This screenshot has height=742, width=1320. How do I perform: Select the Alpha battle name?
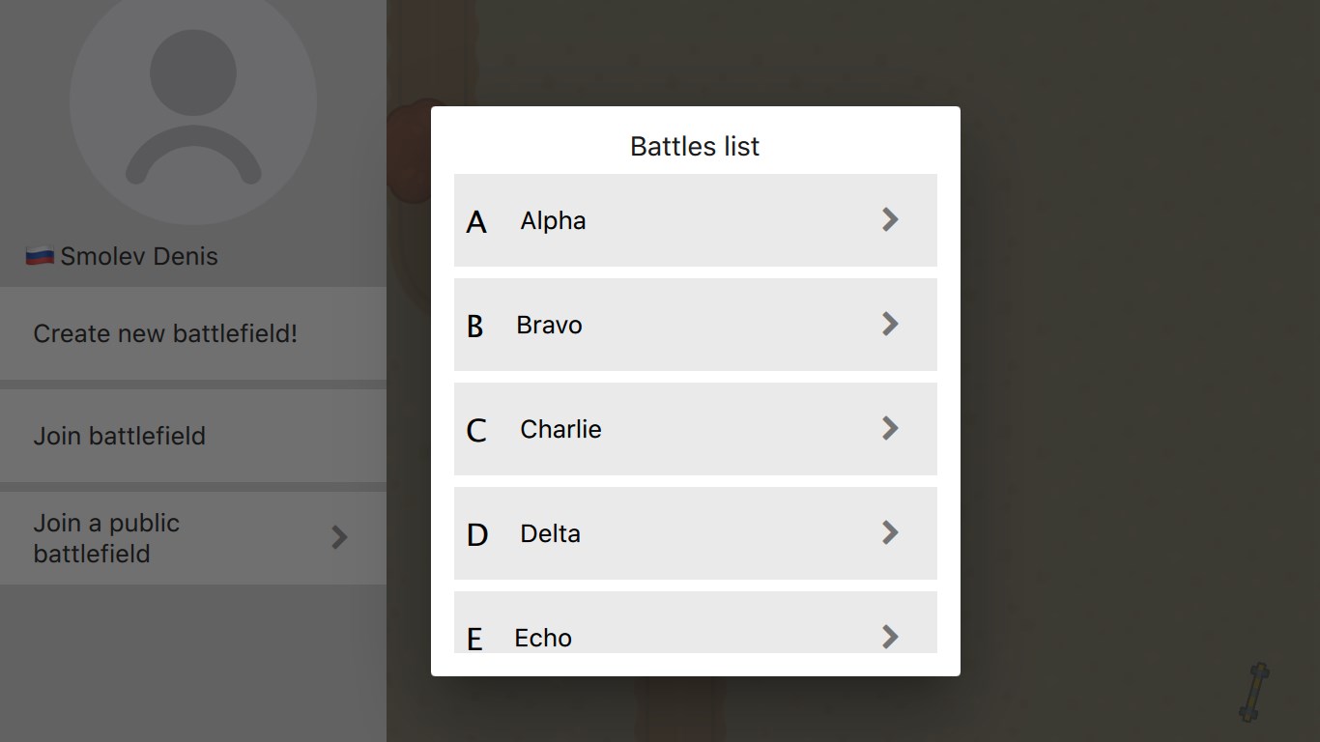click(x=553, y=220)
